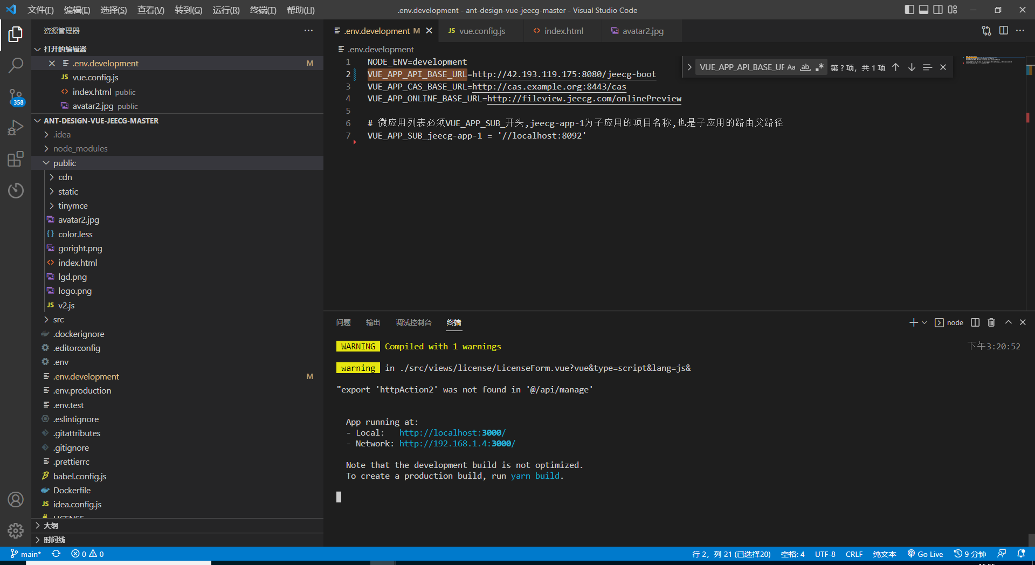
Task: Switch to the 调试控制台 panel tab
Action: click(x=413, y=322)
